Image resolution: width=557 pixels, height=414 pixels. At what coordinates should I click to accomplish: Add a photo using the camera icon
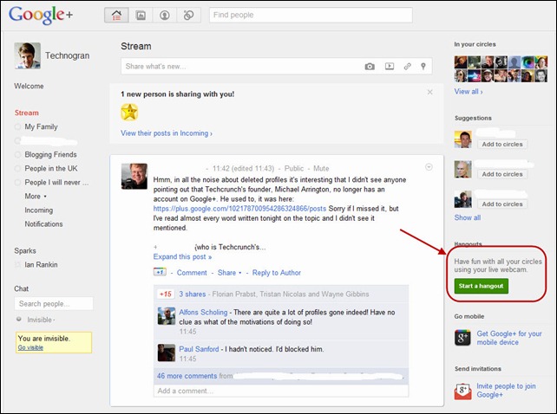click(370, 67)
